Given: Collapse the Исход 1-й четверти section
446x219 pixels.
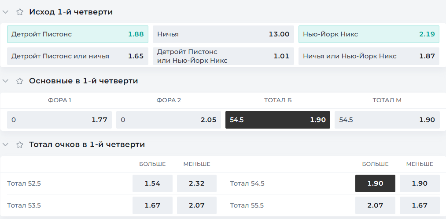Looking at the screenshot, I should pyautogui.click(x=5, y=12).
